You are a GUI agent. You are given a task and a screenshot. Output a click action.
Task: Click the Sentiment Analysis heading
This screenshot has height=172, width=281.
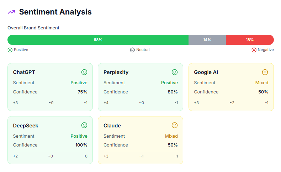55,12
